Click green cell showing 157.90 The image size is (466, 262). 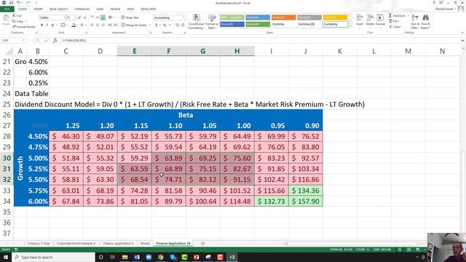306,202
